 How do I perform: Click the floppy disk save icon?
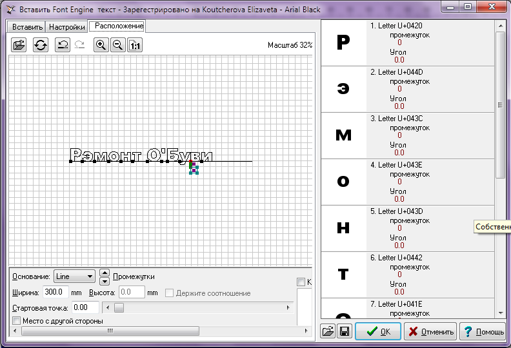point(345,331)
